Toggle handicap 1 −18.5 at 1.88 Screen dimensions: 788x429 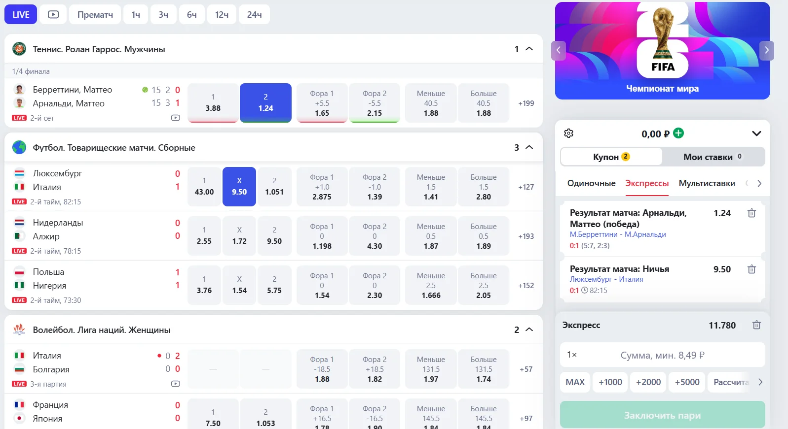coord(322,369)
